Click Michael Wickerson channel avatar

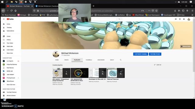(x=56, y=54)
